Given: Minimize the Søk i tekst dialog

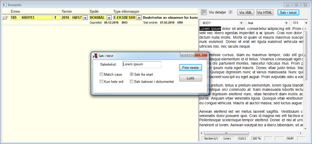Looking at the screenshot, I should 184,55.
